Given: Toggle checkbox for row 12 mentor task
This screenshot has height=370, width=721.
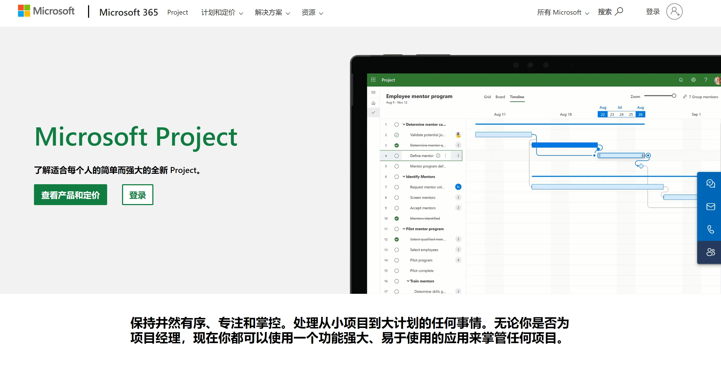Looking at the screenshot, I should (x=397, y=239).
